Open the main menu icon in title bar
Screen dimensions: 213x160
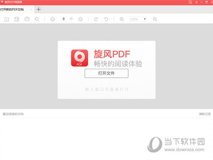click(x=196, y=2)
